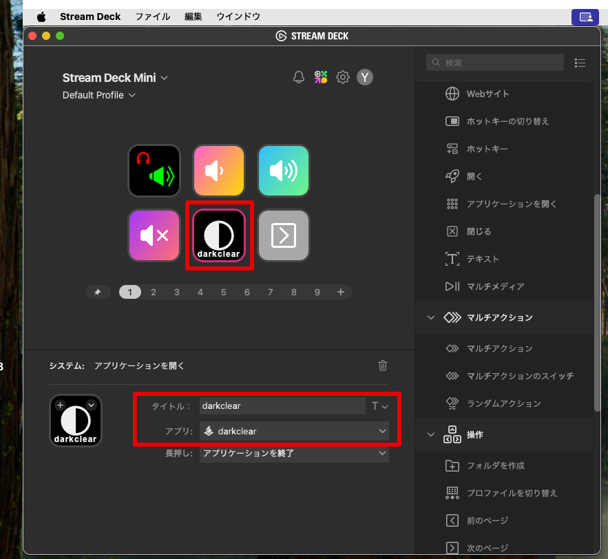Open the Default Profile dropdown

coord(99,95)
